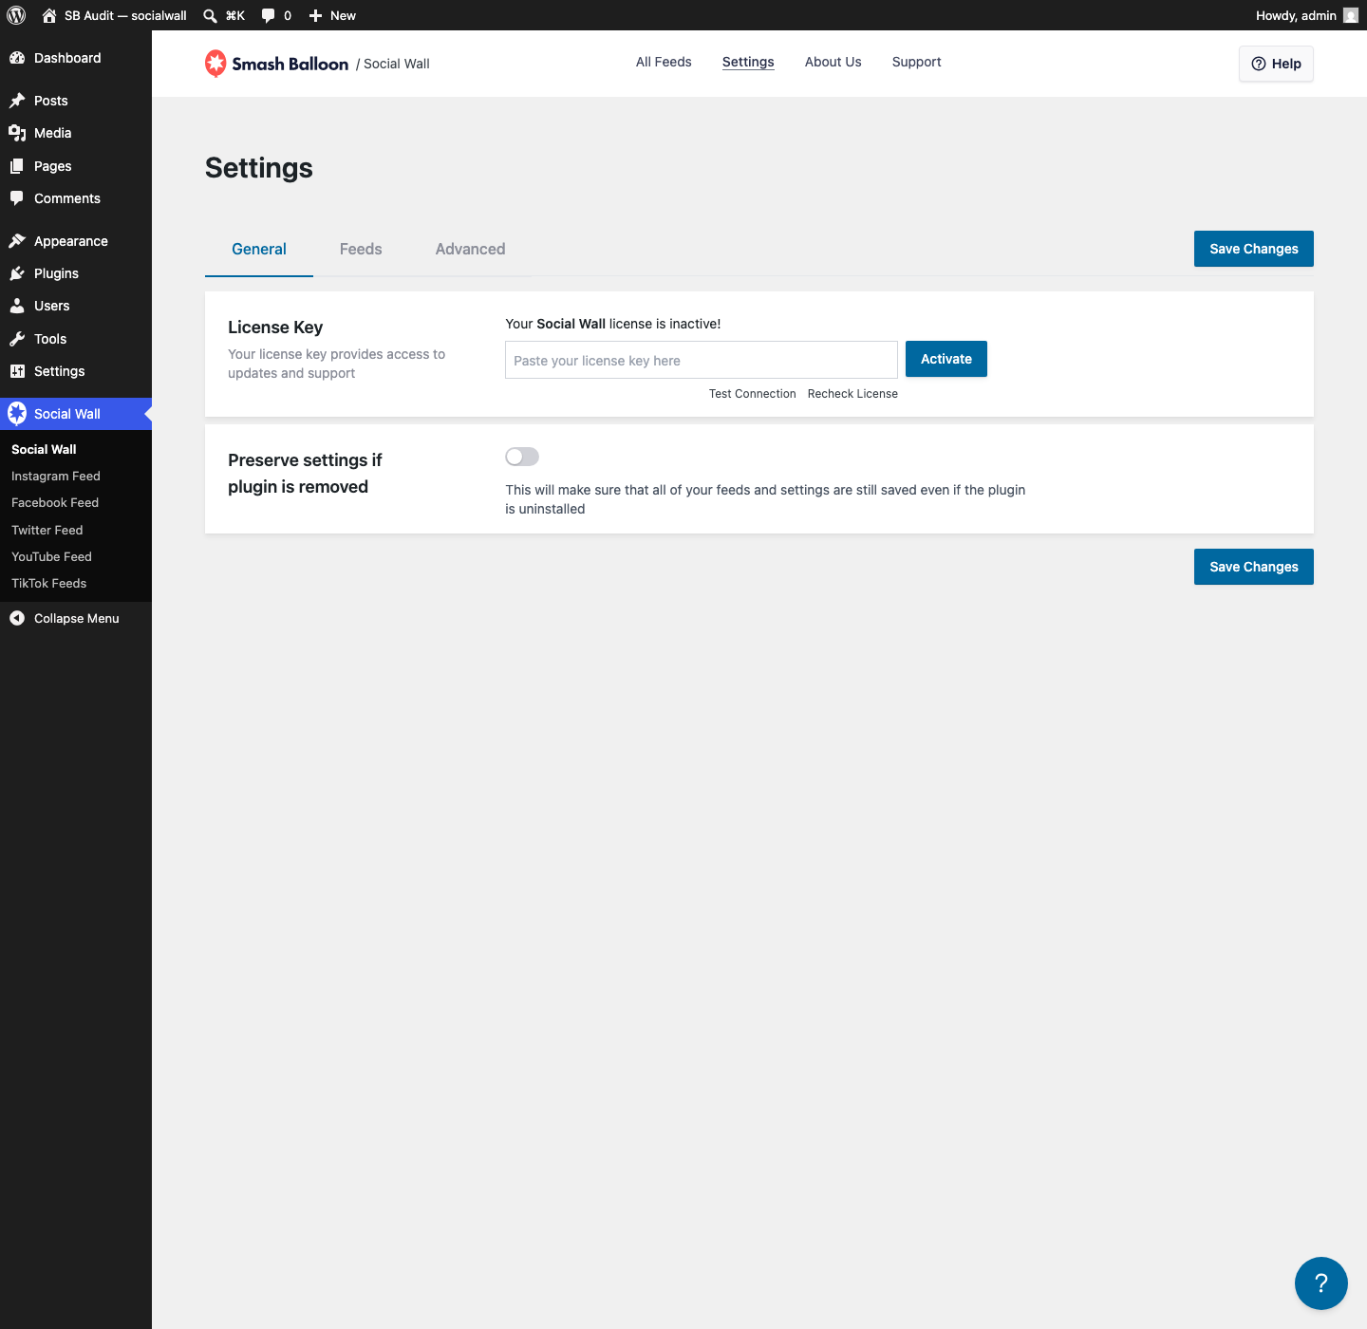Focus the license key input field
Viewport: 1367px width, 1329px height.
tap(702, 360)
